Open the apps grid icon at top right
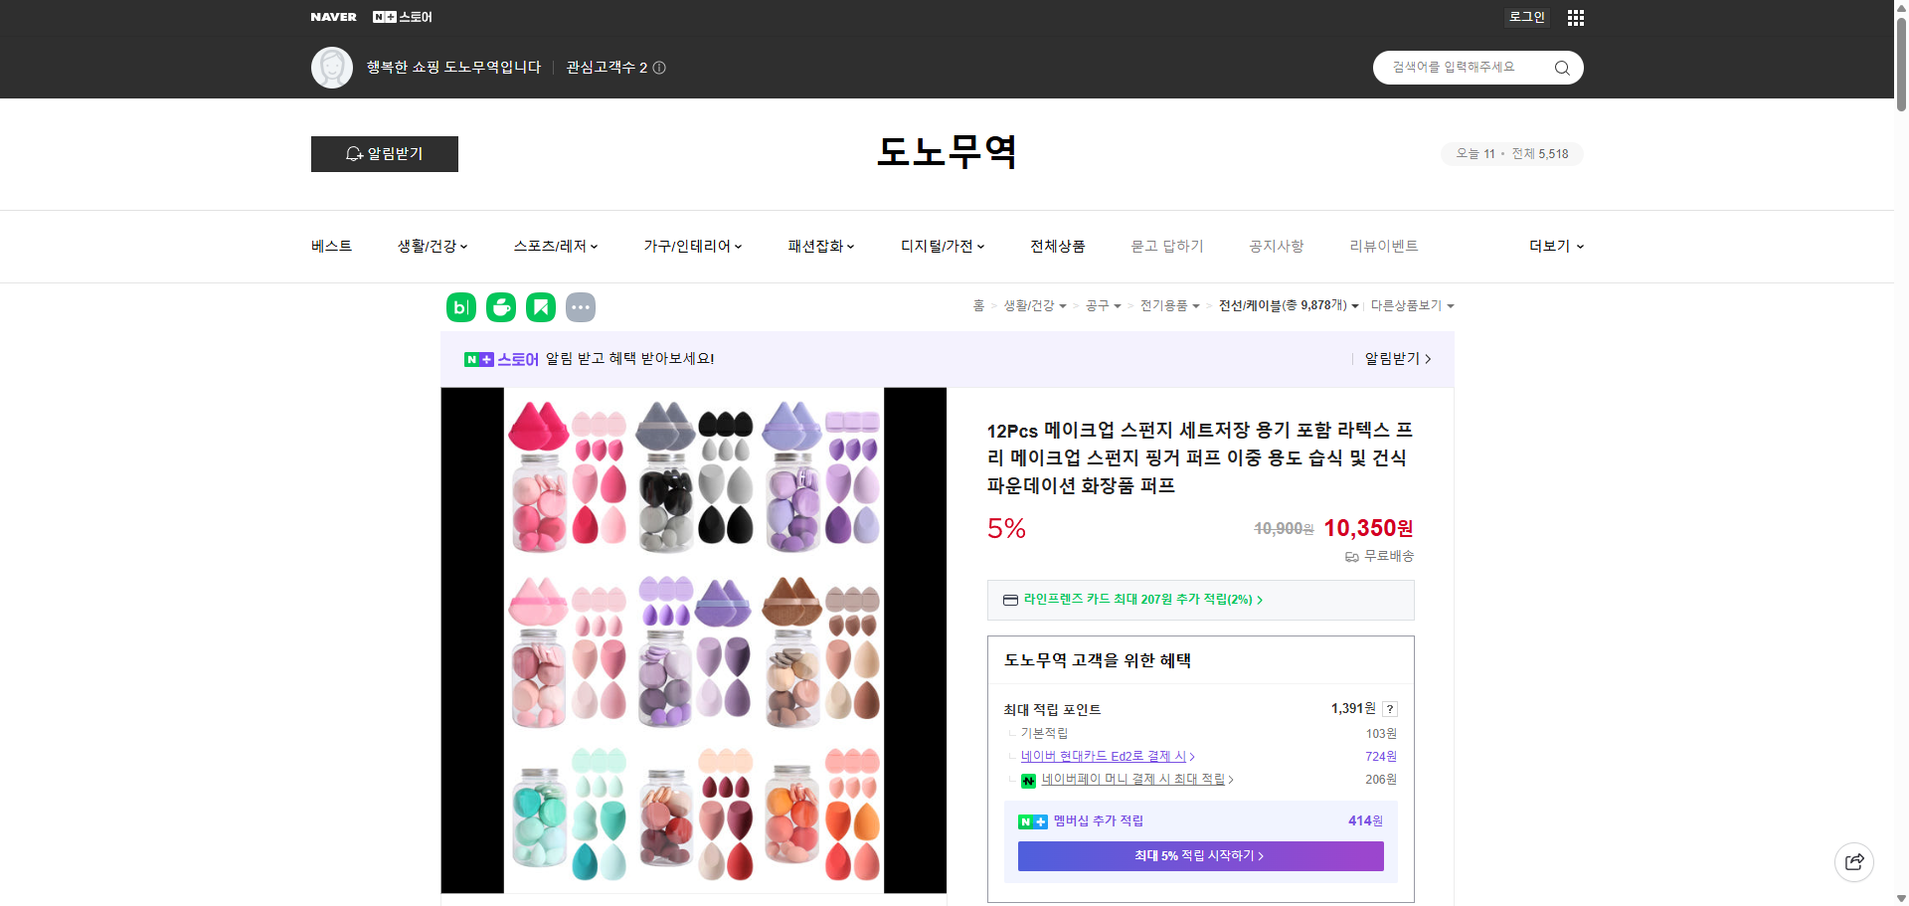Image resolution: width=1909 pixels, height=906 pixels. point(1575,17)
